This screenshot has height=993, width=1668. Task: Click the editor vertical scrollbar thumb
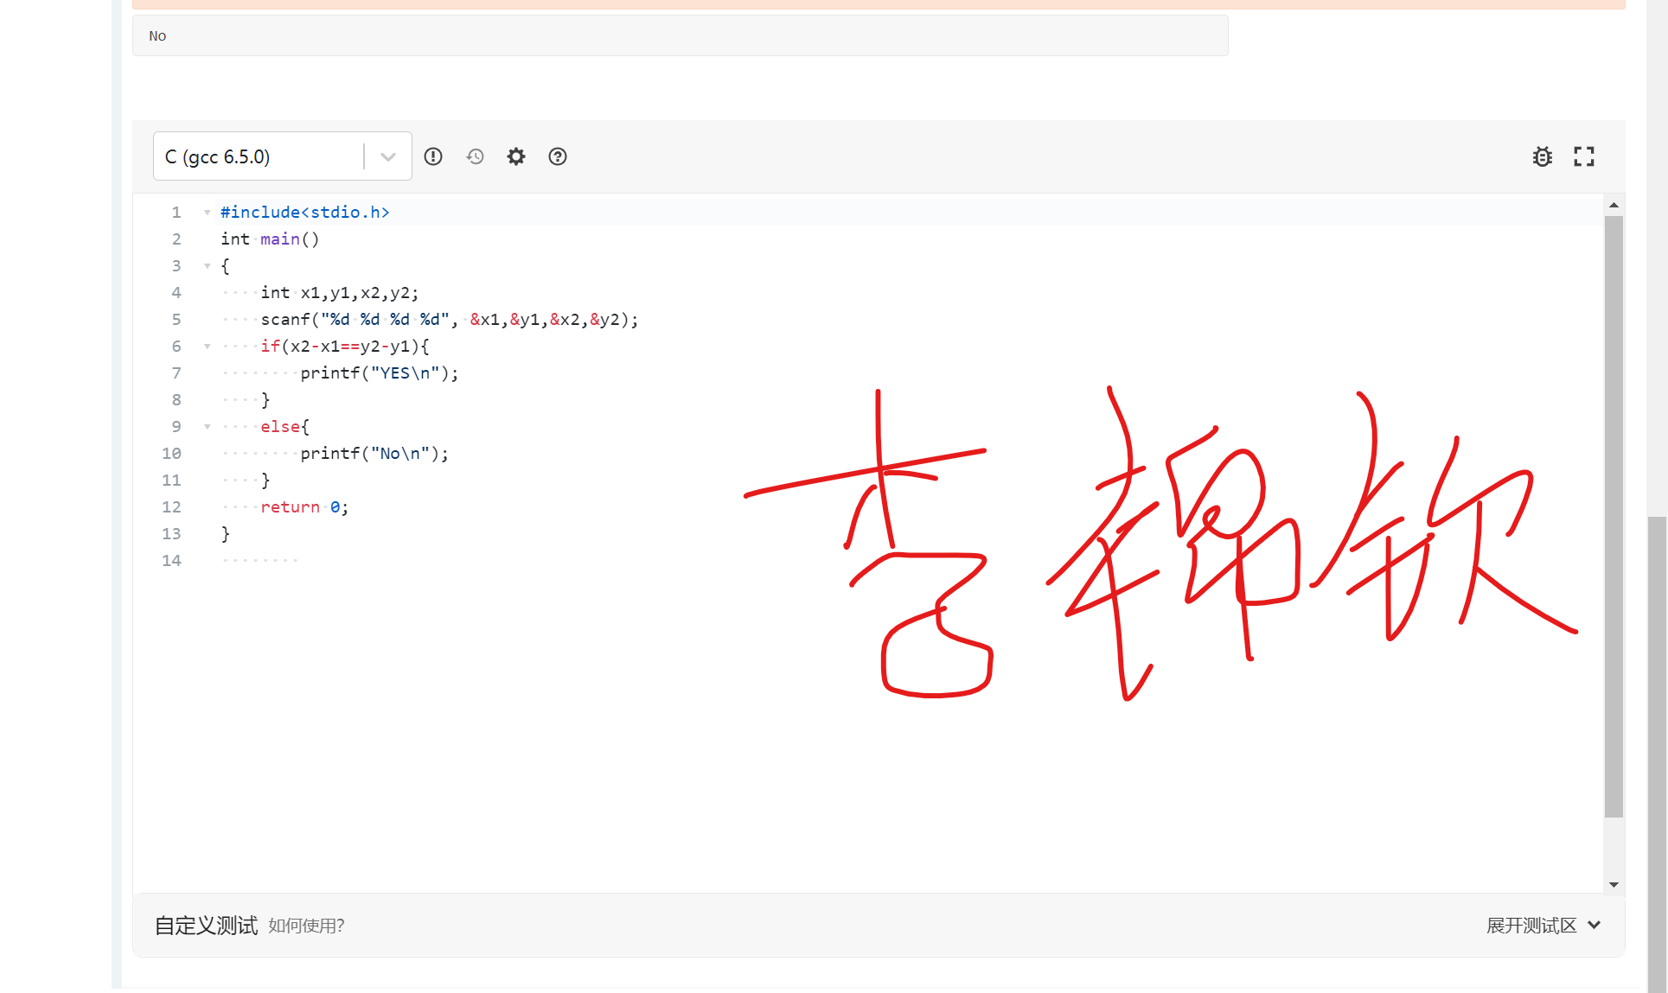click(1614, 519)
